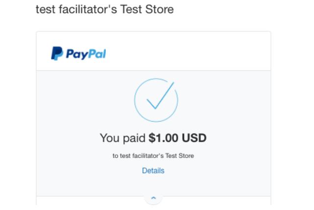Viewport: 314px width, 210px height.
Task: Click the dark blue 'Pay' in the logo
Action: (76, 54)
